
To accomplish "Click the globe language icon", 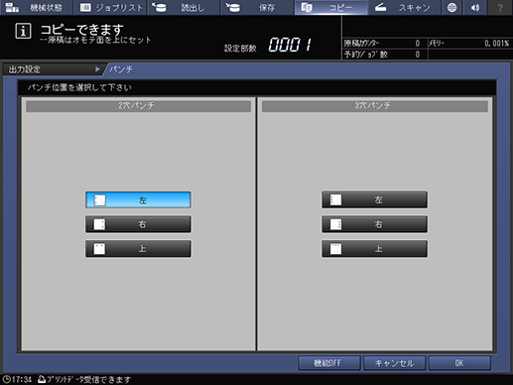I will (451, 7).
